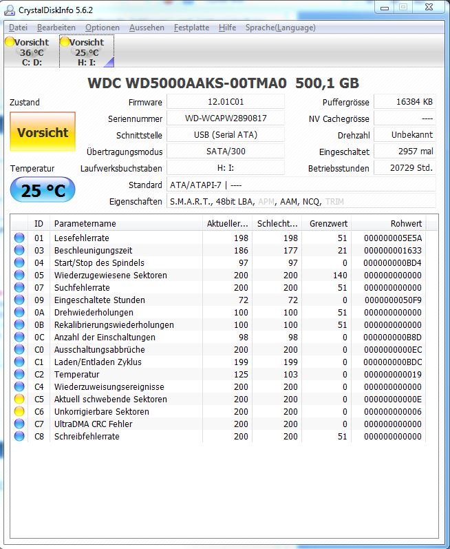Viewport: 450px width, 549px height.
Task: Select raw value 00000000000E
Action: tap(393, 399)
